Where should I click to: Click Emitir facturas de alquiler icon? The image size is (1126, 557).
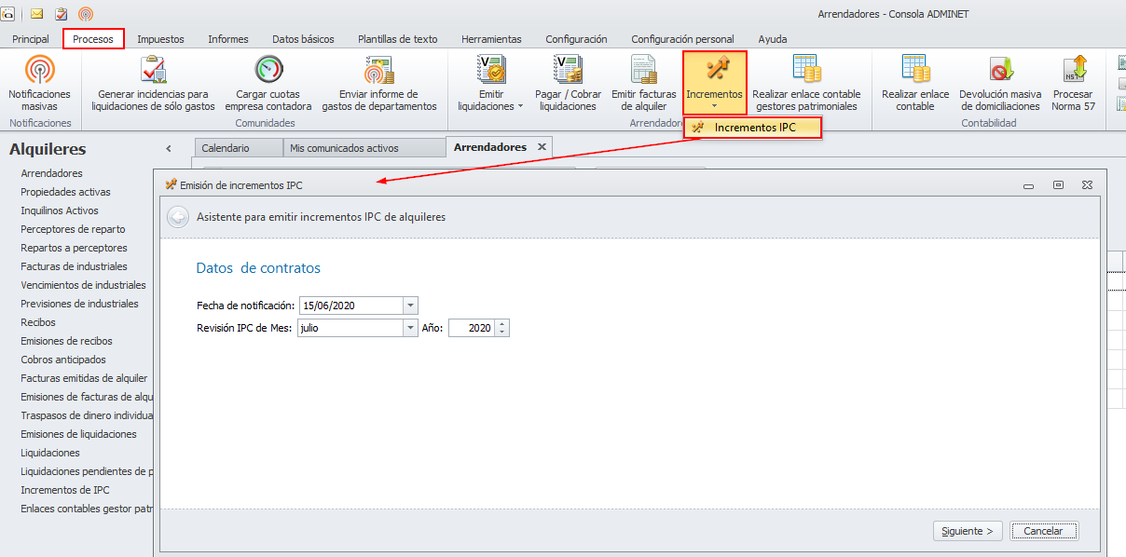[644, 69]
